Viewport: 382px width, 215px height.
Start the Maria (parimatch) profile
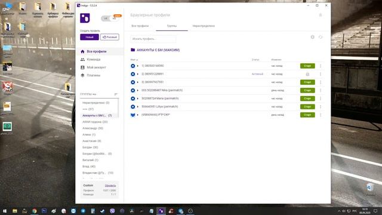[307, 99]
